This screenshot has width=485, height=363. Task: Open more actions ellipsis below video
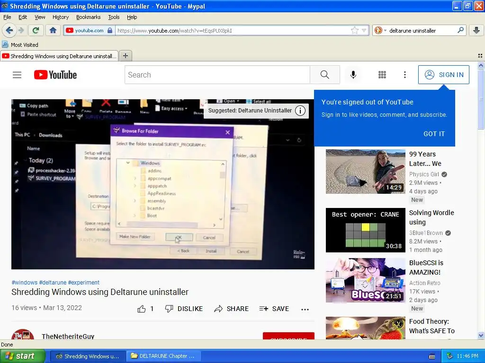click(x=305, y=309)
